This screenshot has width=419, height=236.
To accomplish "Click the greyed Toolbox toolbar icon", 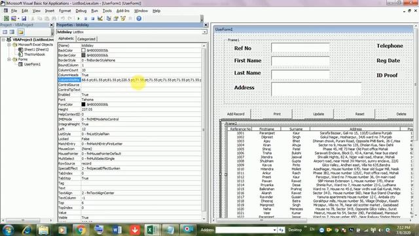I will (130, 18).
